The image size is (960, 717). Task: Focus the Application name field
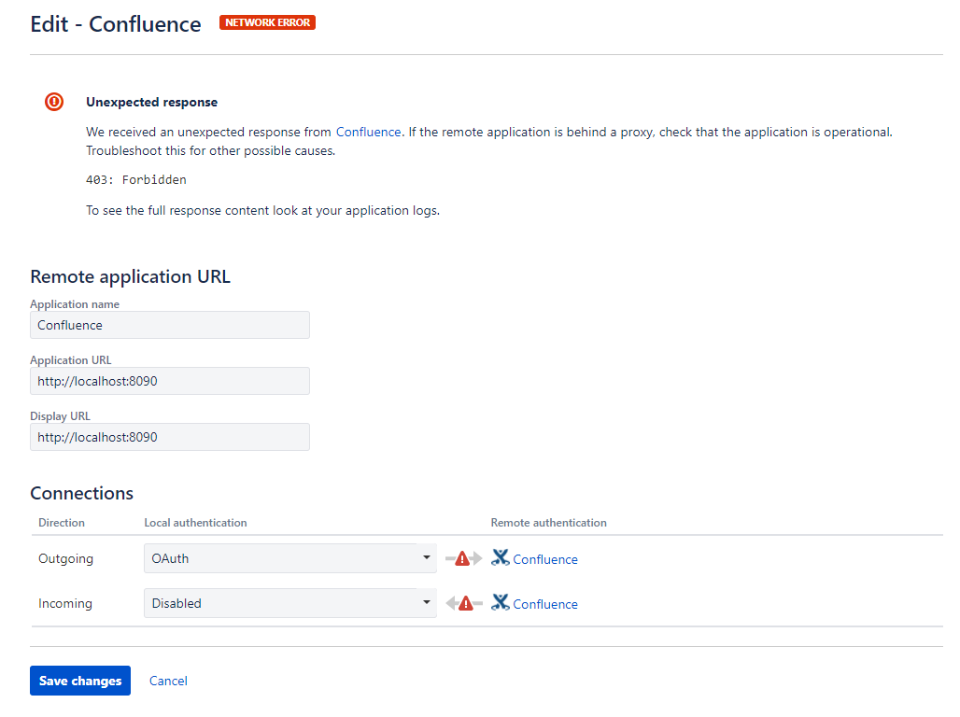click(x=170, y=325)
